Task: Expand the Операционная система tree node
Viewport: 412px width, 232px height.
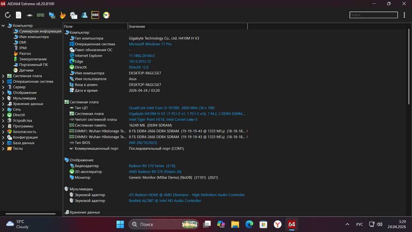Action: 3,81
